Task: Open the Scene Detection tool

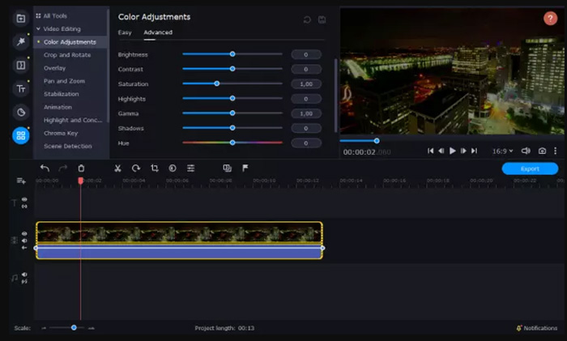Action: pyautogui.click(x=68, y=146)
